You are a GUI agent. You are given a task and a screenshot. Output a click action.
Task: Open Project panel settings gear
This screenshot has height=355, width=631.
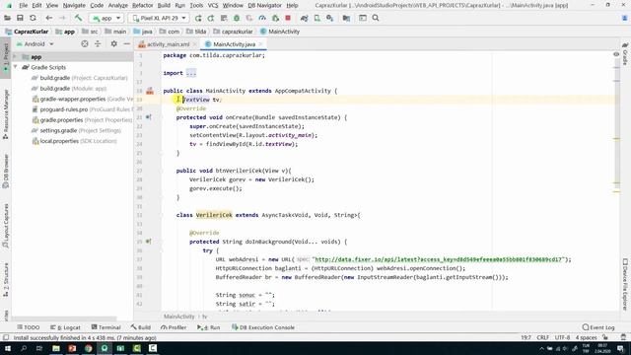click(x=114, y=43)
